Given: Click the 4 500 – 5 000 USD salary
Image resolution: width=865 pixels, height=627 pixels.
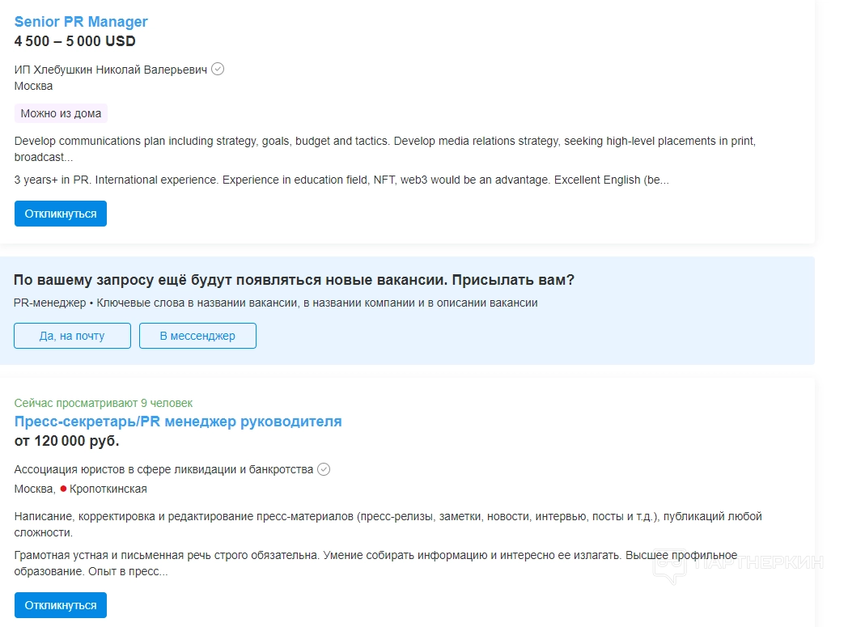Looking at the screenshot, I should click(x=75, y=41).
